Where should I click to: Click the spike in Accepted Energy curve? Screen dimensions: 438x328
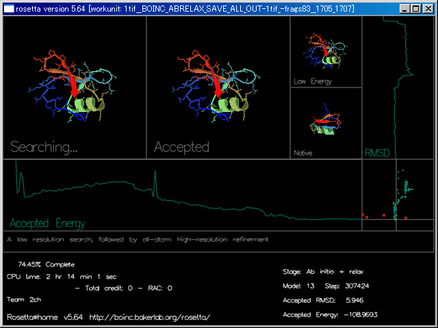coord(156,181)
